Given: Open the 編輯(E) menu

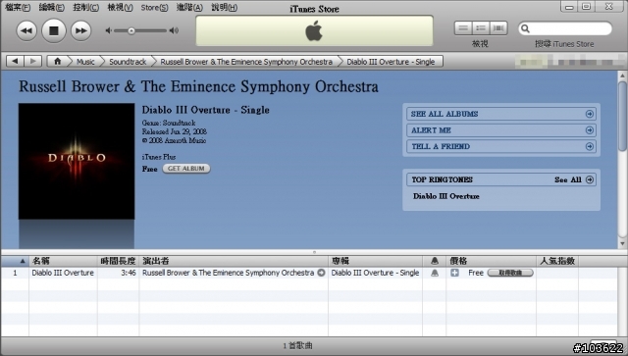Looking at the screenshot, I should [51, 7].
